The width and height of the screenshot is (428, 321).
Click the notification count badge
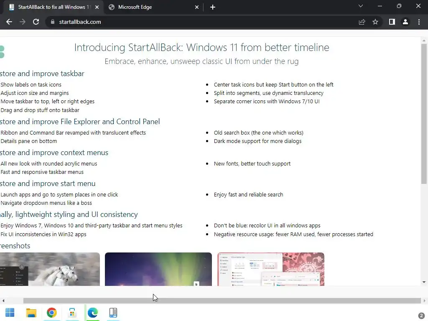[421, 316]
